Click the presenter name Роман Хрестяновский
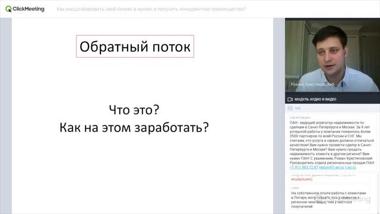This screenshot has width=380, height=214. coord(312,84)
